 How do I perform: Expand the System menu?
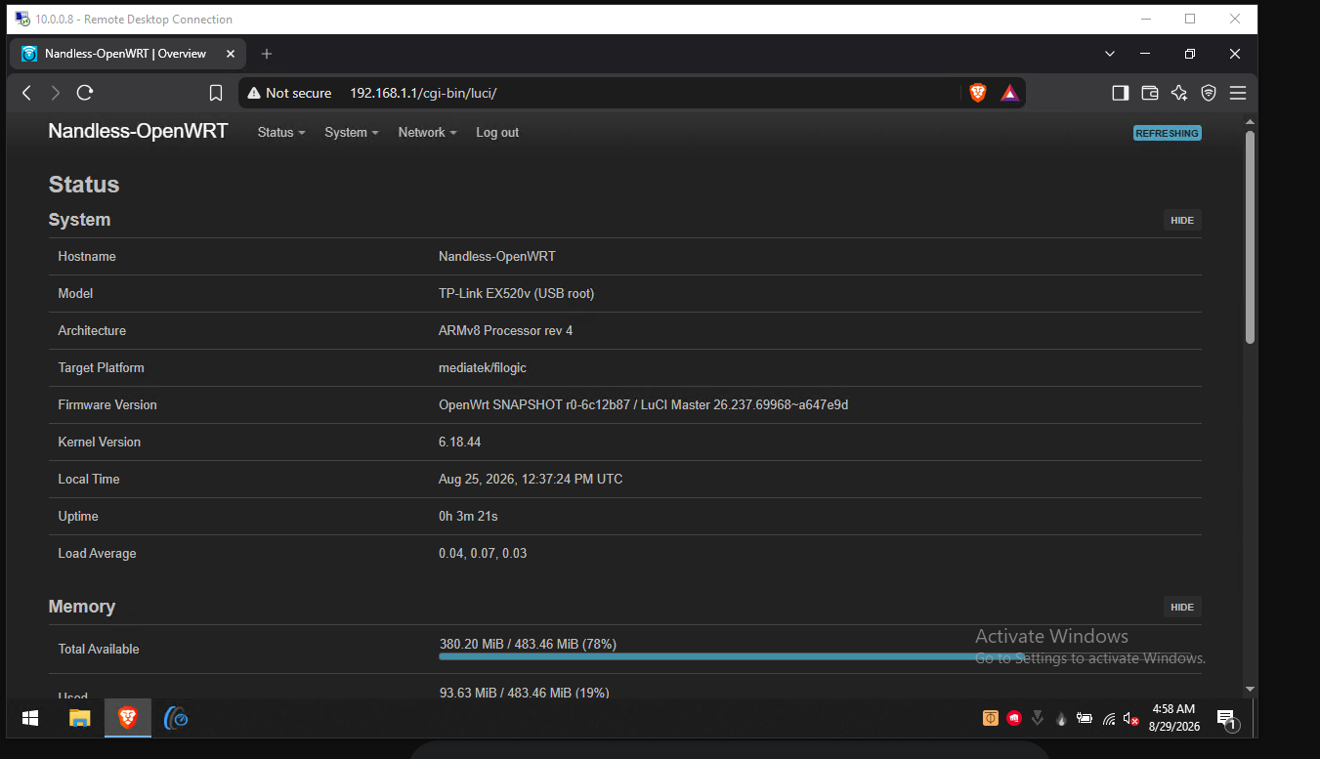coord(352,133)
